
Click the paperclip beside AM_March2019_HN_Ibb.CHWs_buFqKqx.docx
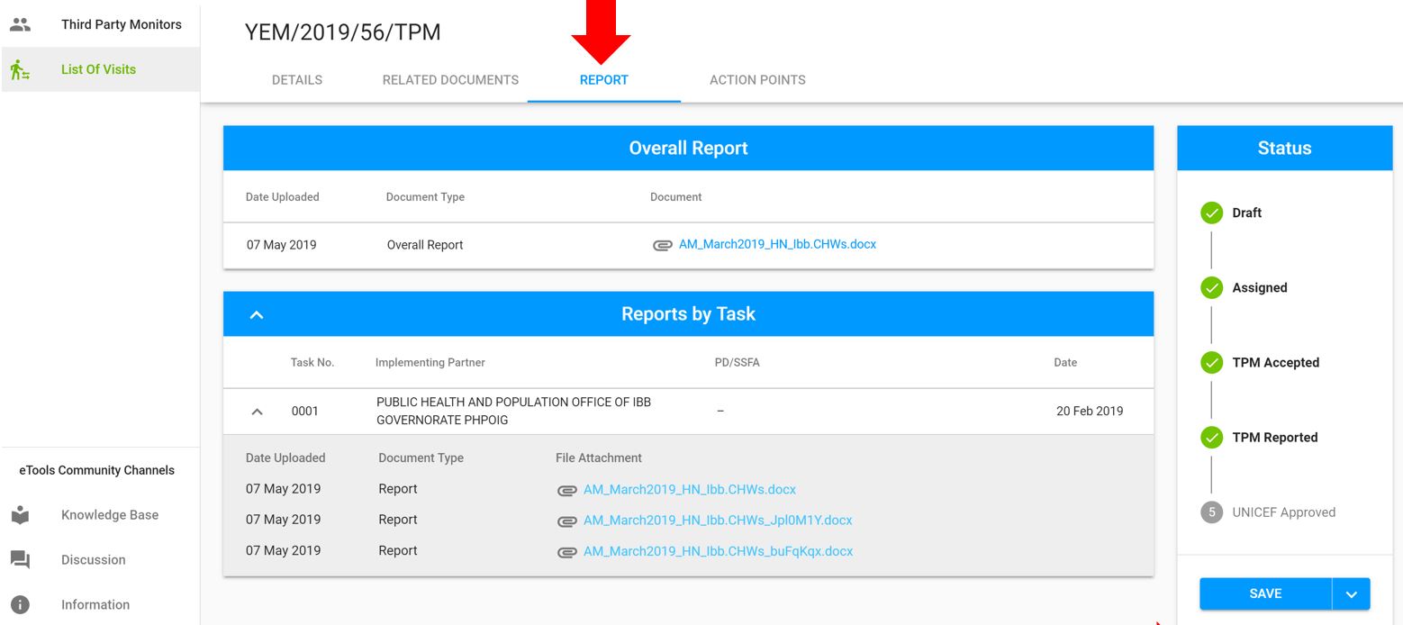pyautogui.click(x=567, y=552)
